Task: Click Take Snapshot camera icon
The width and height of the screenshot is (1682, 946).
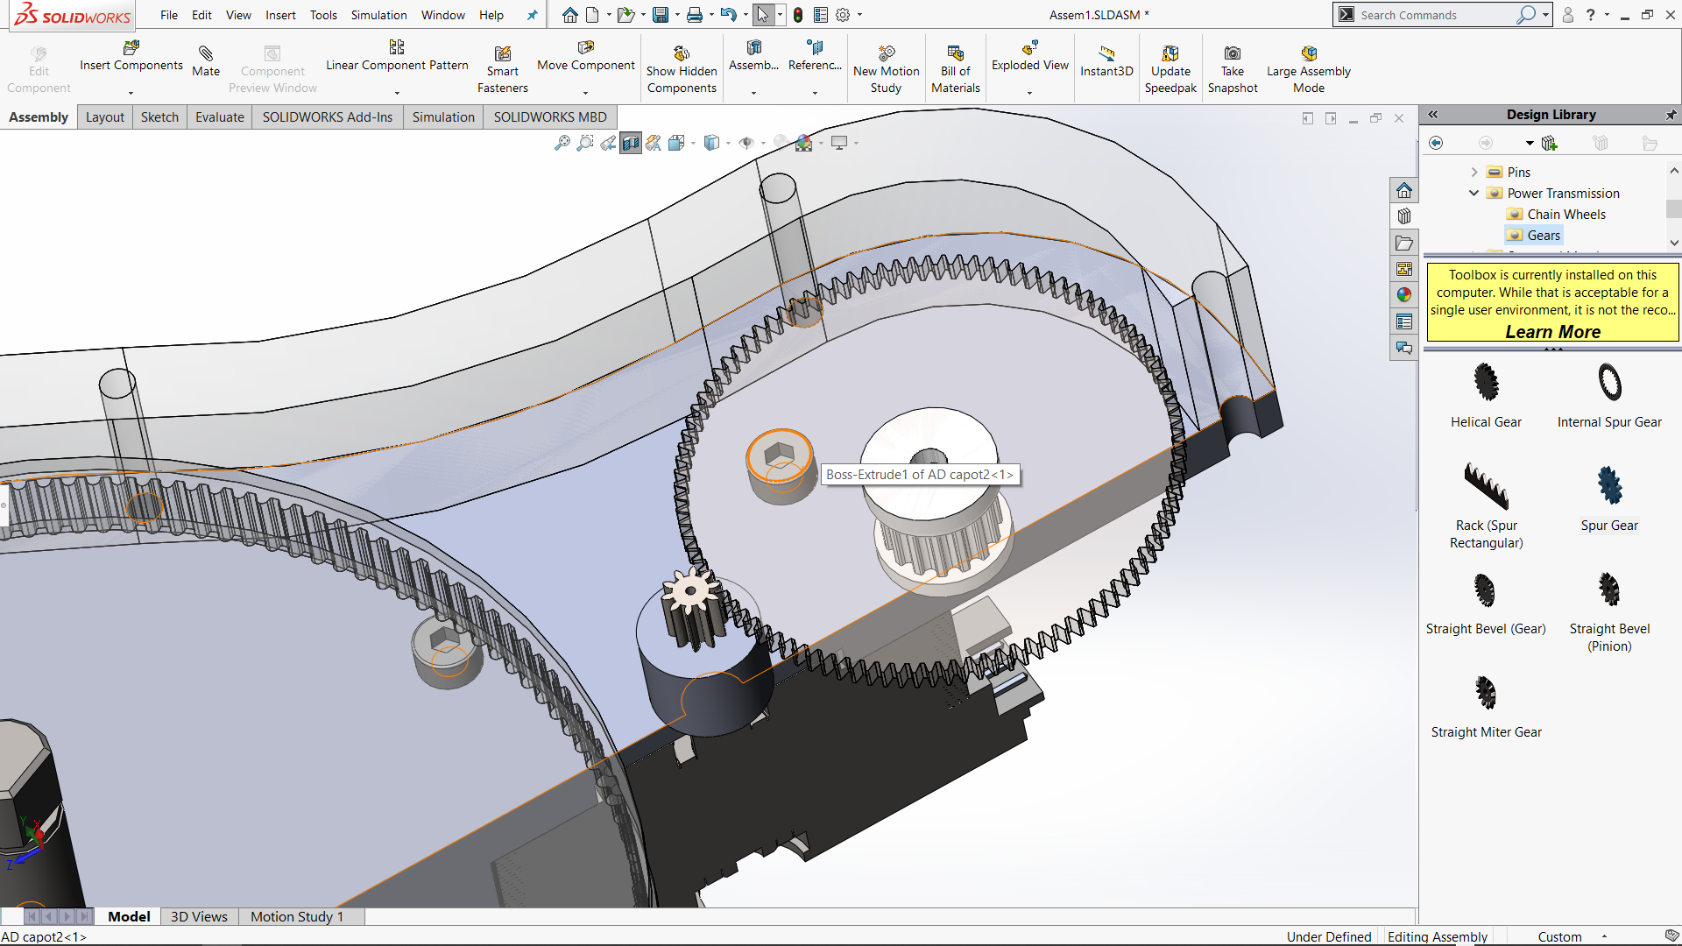Action: (1232, 54)
